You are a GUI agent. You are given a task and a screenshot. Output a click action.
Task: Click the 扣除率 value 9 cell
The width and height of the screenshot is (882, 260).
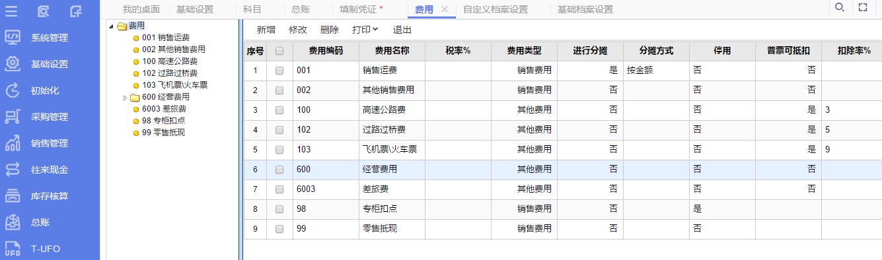(852, 150)
